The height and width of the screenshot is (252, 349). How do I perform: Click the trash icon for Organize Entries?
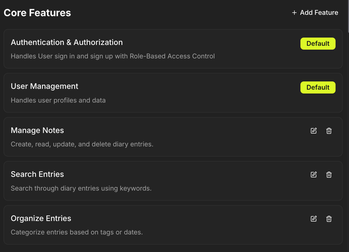[329, 219]
